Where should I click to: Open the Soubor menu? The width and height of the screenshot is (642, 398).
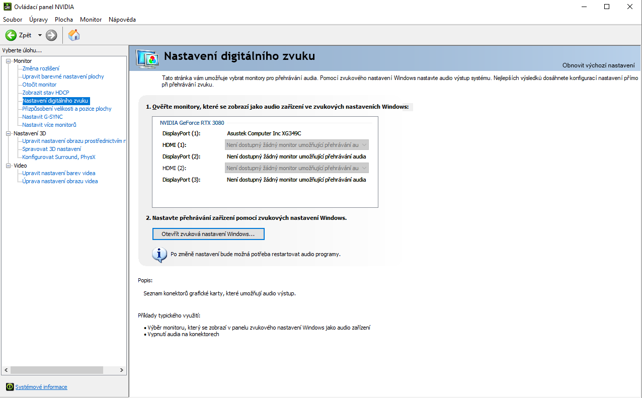[13, 20]
